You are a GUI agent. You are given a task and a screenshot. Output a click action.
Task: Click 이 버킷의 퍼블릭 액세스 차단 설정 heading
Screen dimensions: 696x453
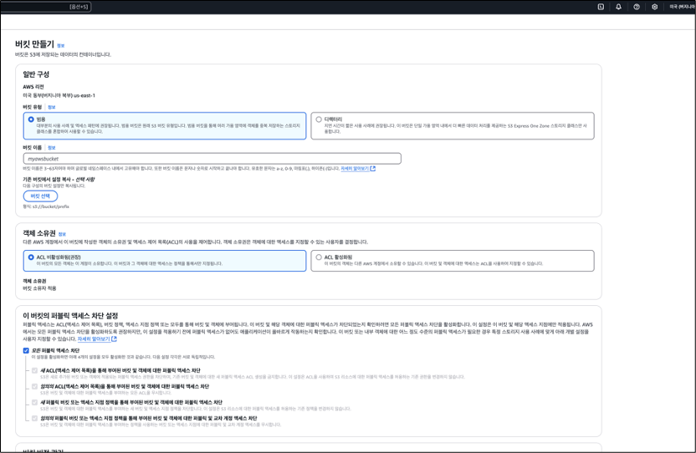tap(70, 315)
